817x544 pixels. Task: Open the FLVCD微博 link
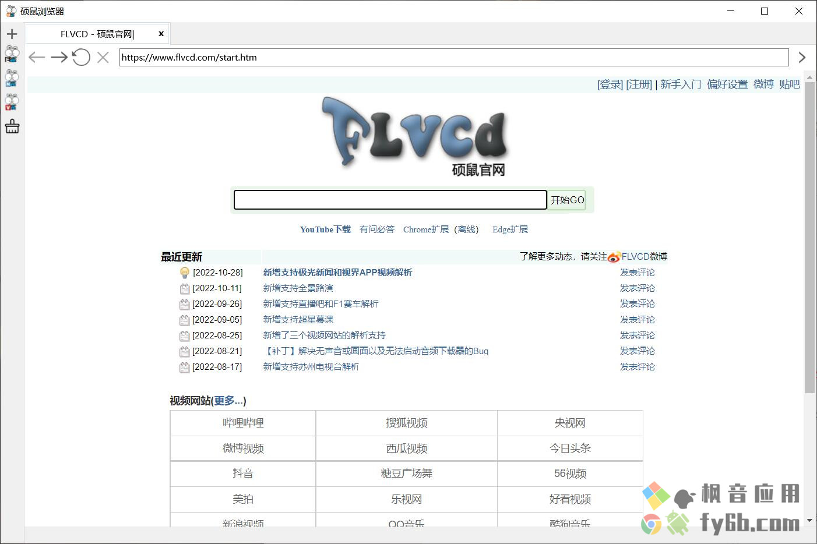pos(645,257)
